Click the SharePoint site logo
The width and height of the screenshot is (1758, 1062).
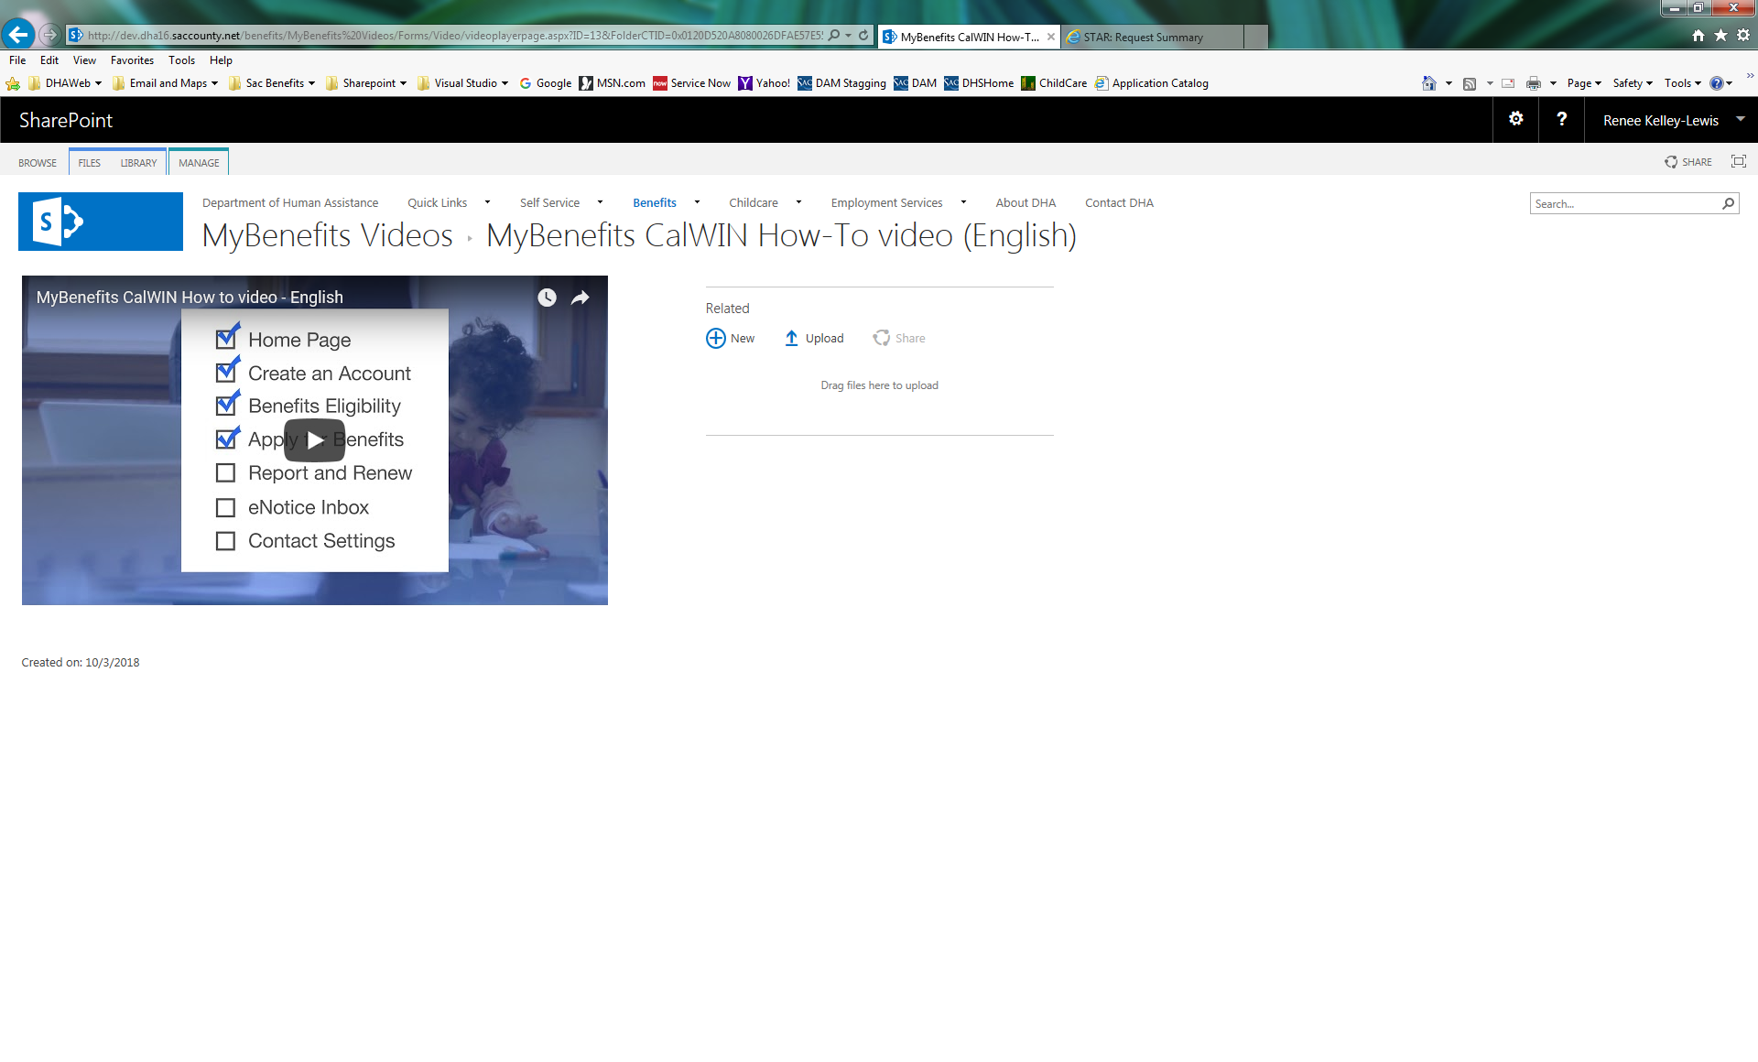(101, 222)
